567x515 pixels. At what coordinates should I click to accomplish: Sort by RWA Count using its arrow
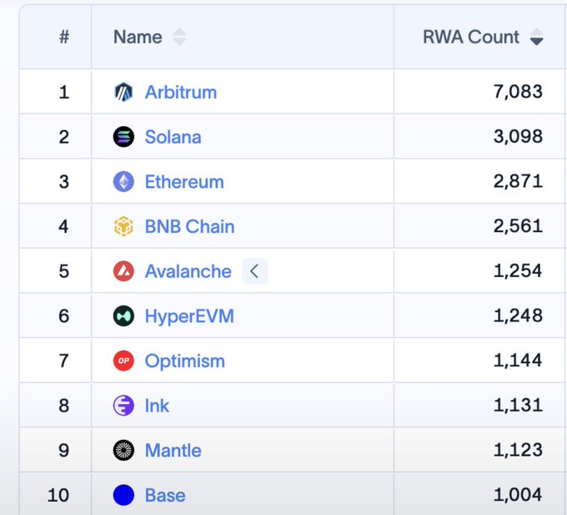(537, 37)
